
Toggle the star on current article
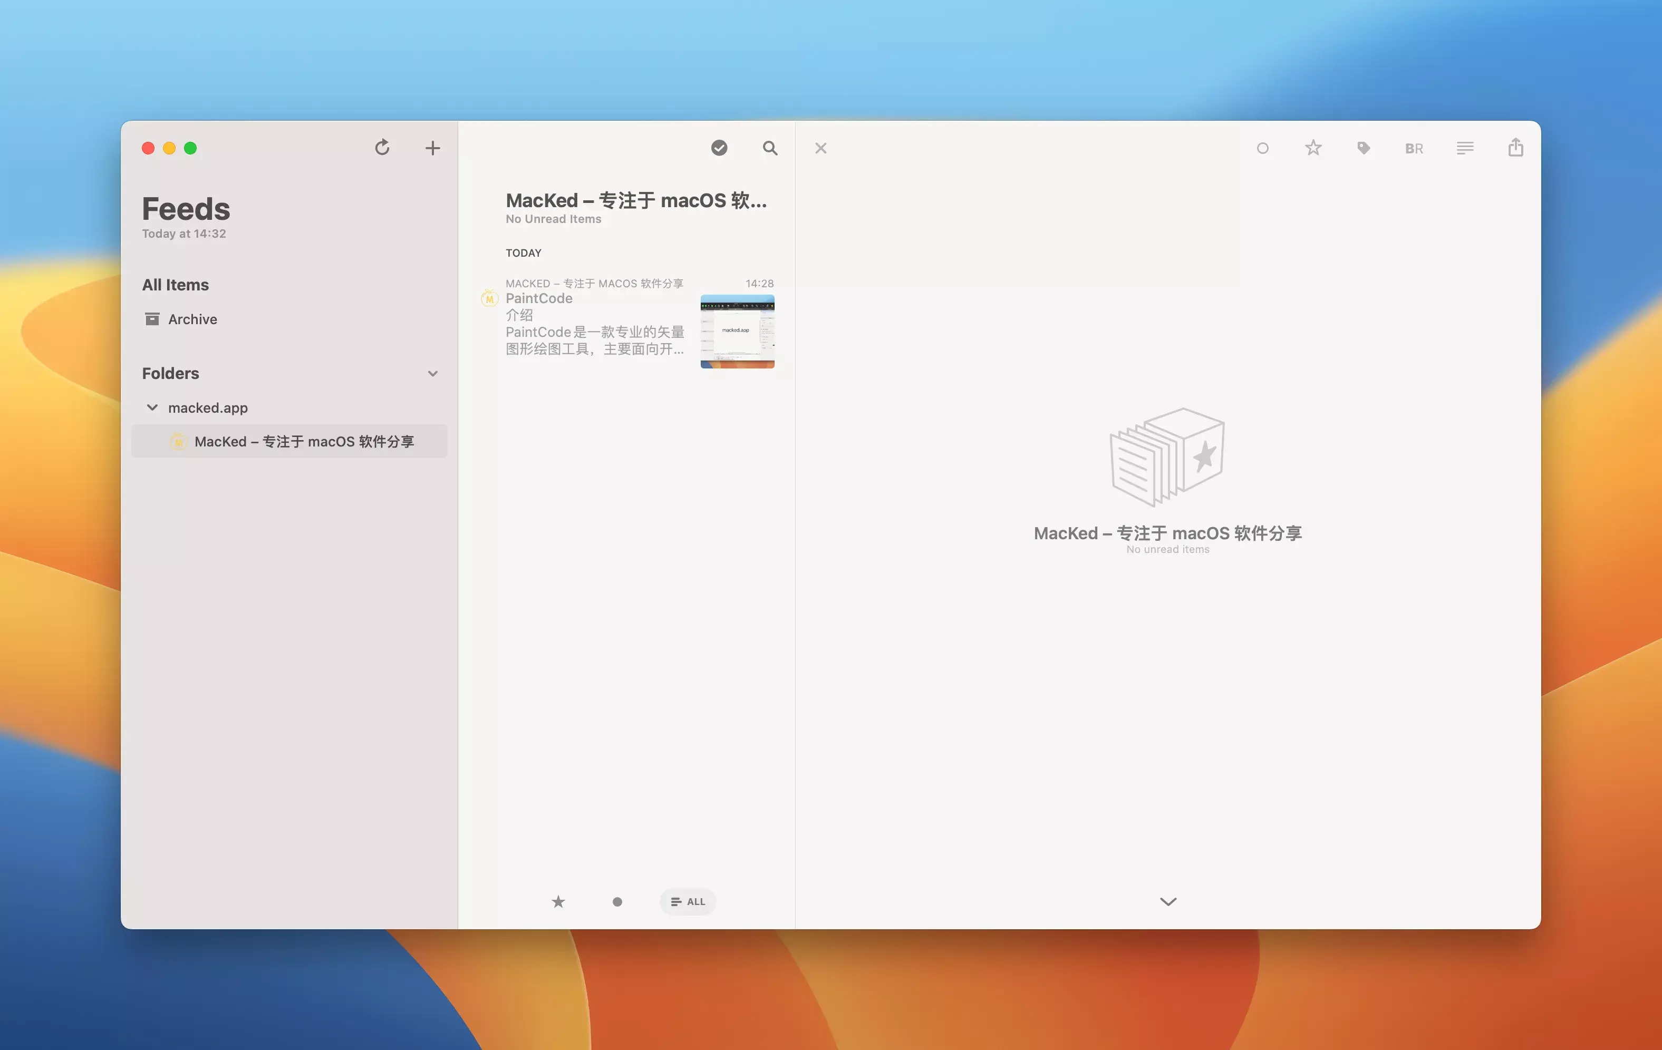[1313, 148]
